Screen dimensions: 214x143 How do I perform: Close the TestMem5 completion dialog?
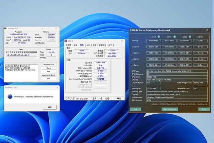(x=57, y=87)
